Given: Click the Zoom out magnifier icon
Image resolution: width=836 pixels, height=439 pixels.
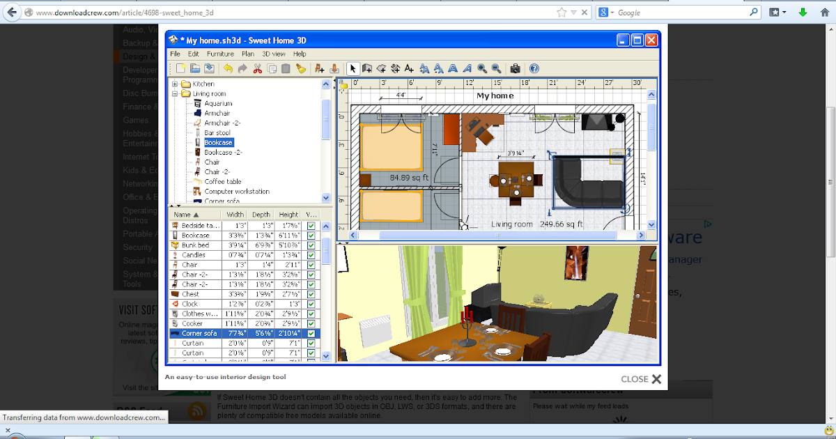Looking at the screenshot, I should point(496,68).
